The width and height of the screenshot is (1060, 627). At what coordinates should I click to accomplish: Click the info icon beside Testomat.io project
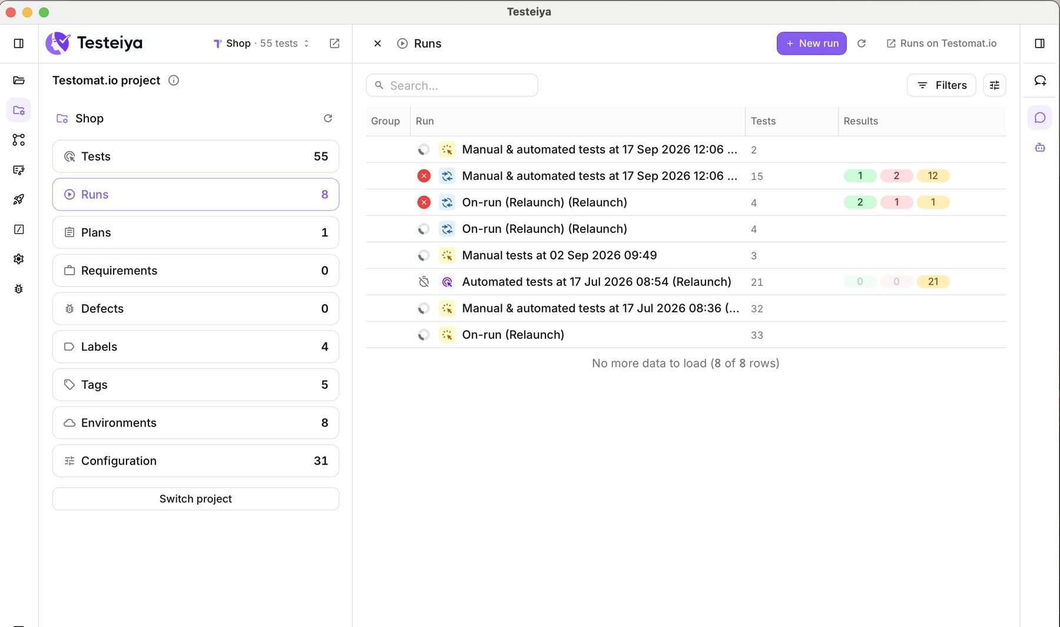coord(174,81)
